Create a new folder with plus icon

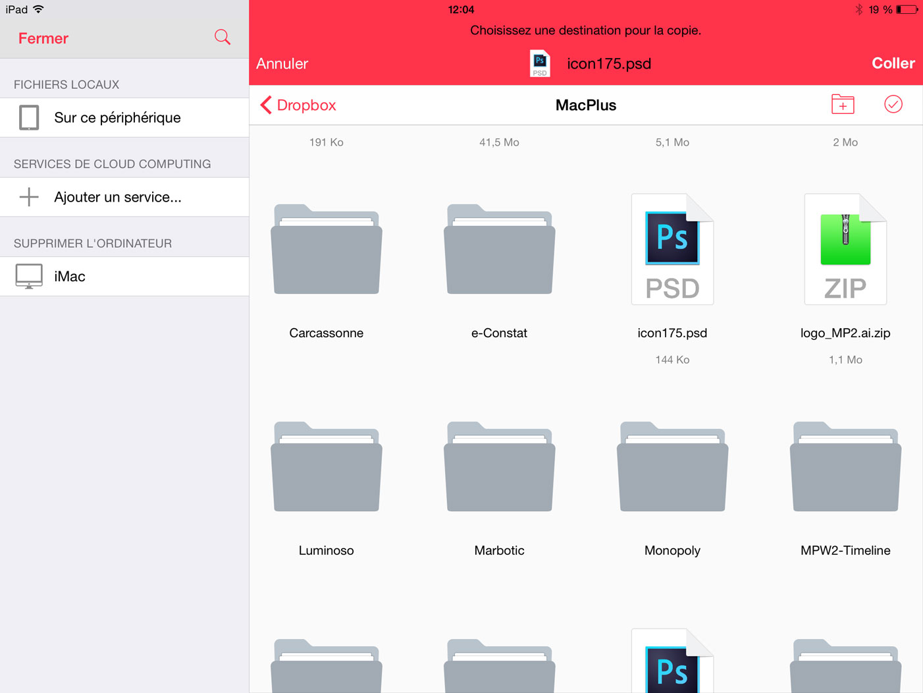pos(843,104)
